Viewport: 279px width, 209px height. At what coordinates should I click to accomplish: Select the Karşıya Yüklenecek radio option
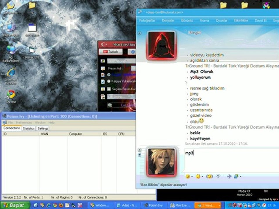click(x=109, y=82)
